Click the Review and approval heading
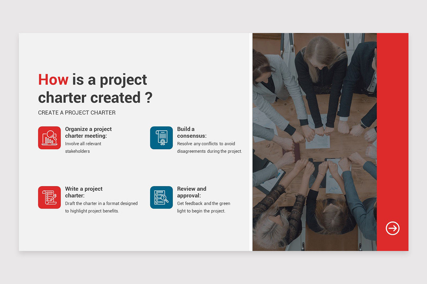 coord(192,192)
